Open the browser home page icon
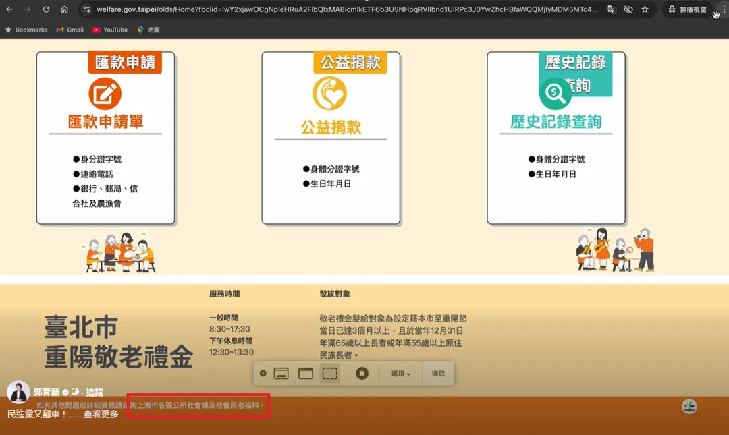 pos(65,9)
